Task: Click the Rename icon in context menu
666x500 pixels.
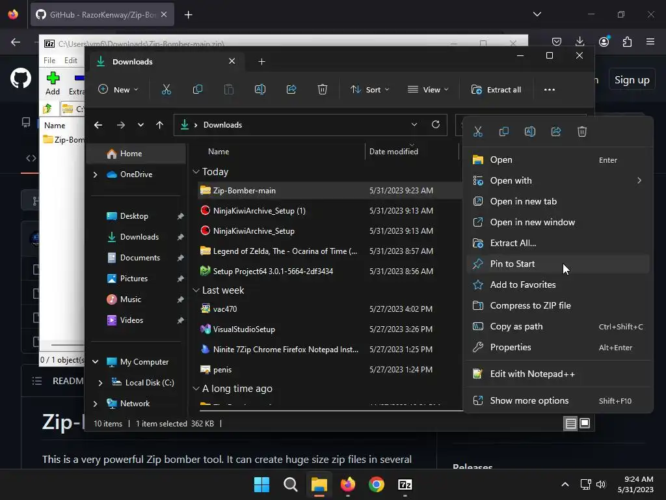Action: (x=529, y=132)
